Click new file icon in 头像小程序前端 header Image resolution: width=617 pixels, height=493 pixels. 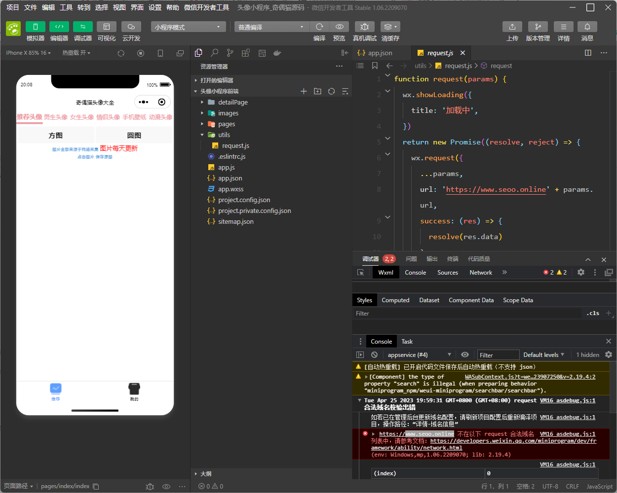pyautogui.click(x=304, y=91)
